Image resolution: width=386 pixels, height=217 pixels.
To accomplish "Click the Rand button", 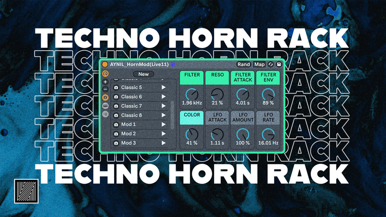I will tap(244, 65).
